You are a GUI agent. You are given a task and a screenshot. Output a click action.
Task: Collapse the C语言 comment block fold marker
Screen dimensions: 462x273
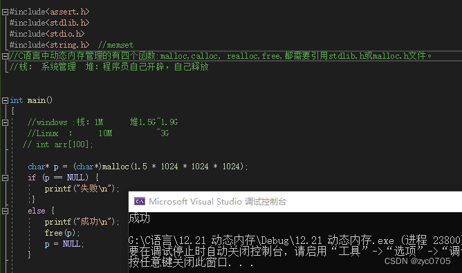tap(5, 56)
